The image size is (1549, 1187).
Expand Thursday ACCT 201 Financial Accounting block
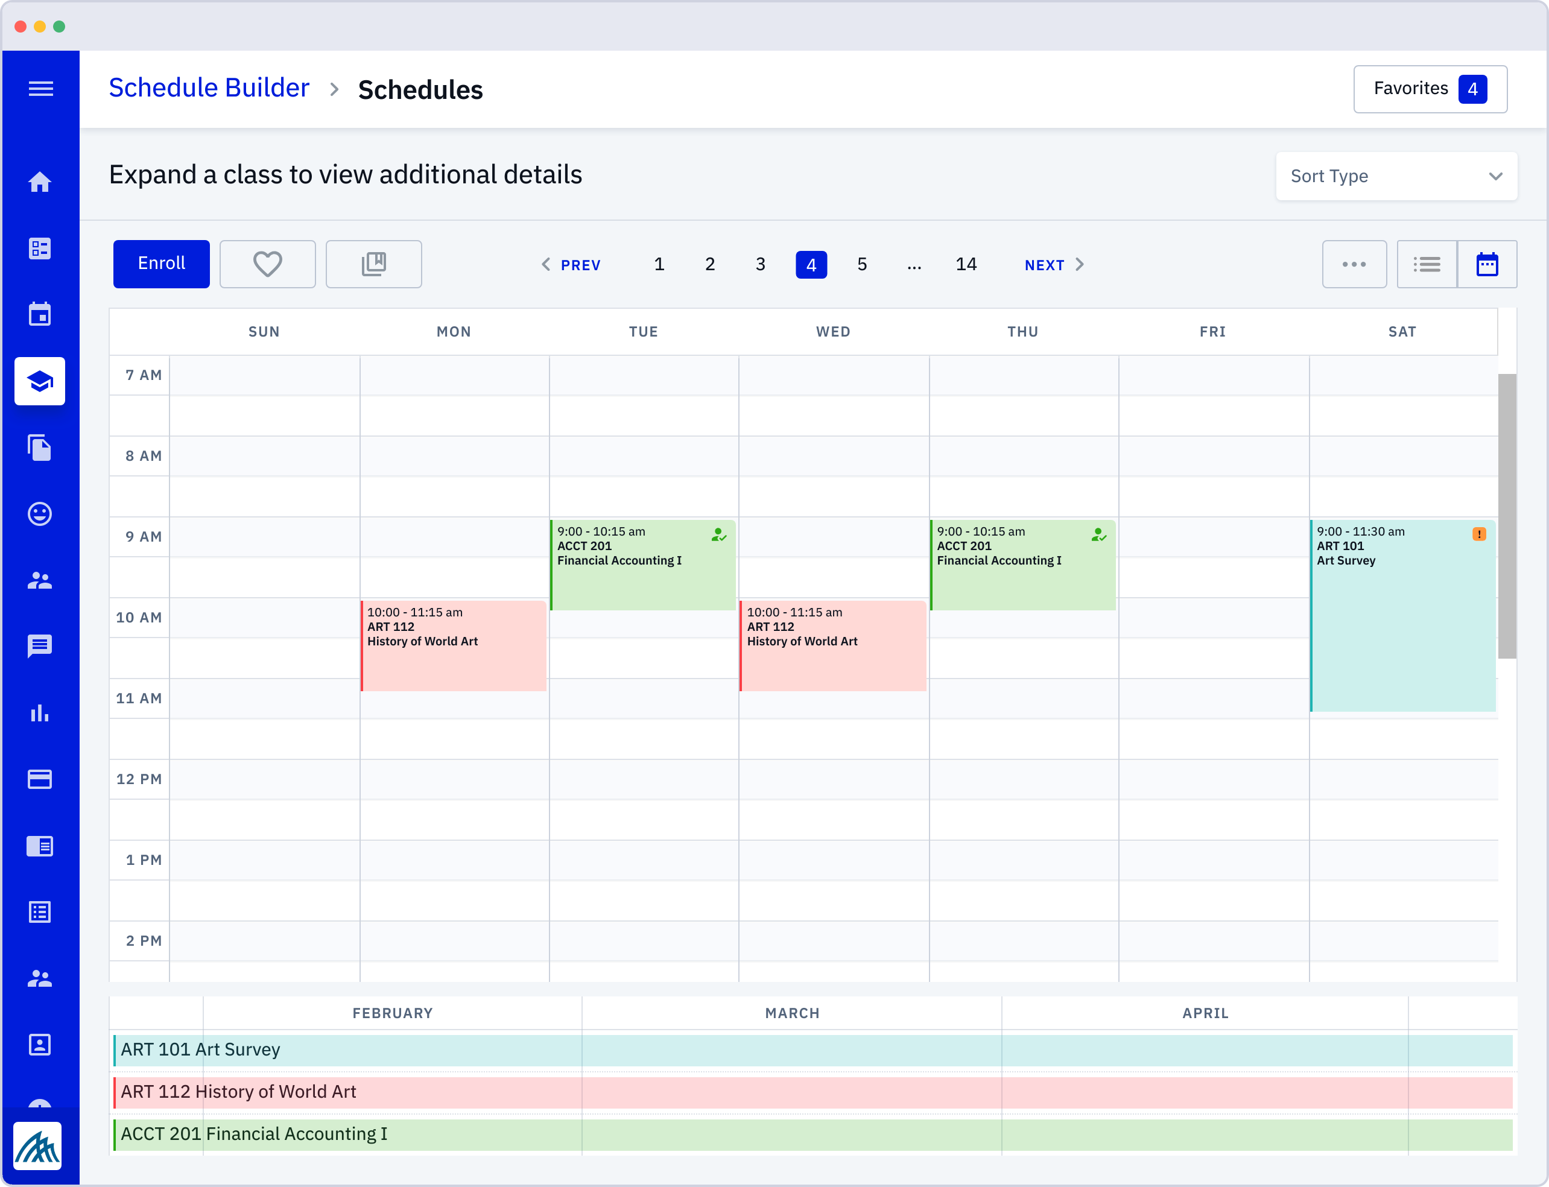1023,565
